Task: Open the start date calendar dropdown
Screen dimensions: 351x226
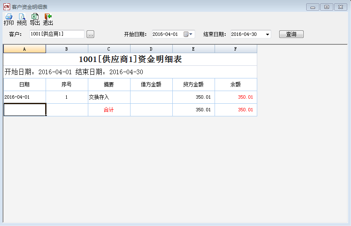Action: pos(188,34)
